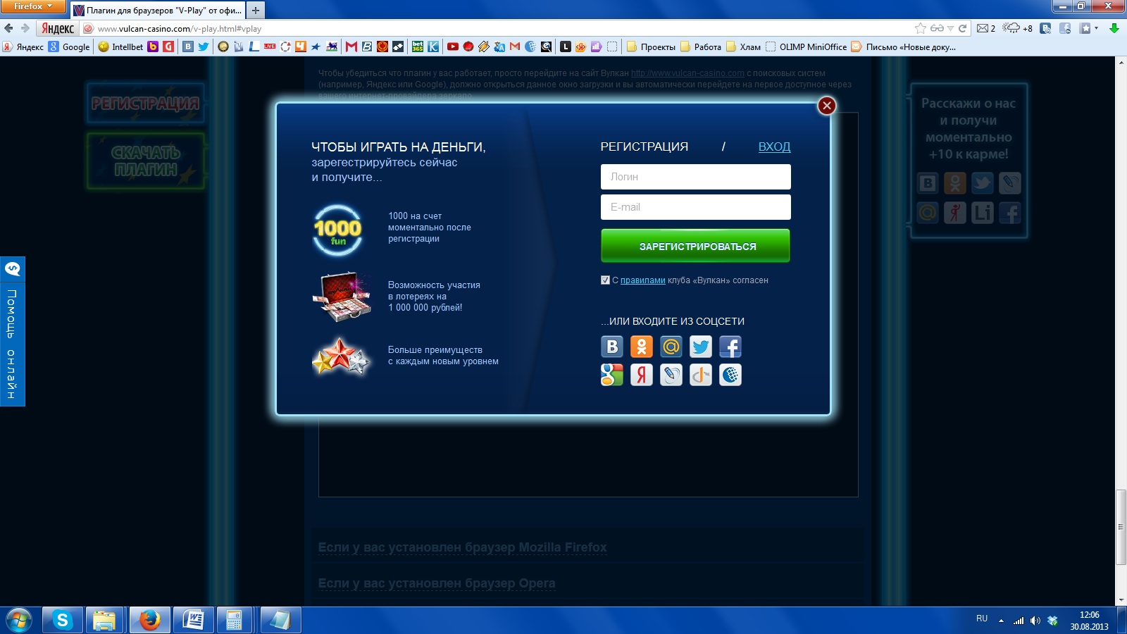Uncheck the club rules agreement checkbox
Viewport: 1127px width, 634px height.
click(x=605, y=280)
